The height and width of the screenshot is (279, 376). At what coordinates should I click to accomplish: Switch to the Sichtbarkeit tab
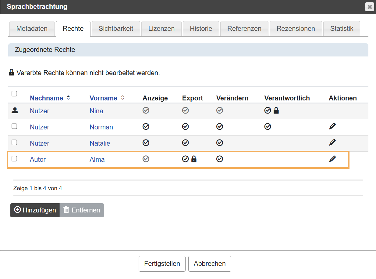click(116, 29)
